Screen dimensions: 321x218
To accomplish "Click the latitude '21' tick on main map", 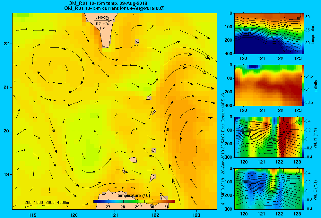I will tap(6, 87).
